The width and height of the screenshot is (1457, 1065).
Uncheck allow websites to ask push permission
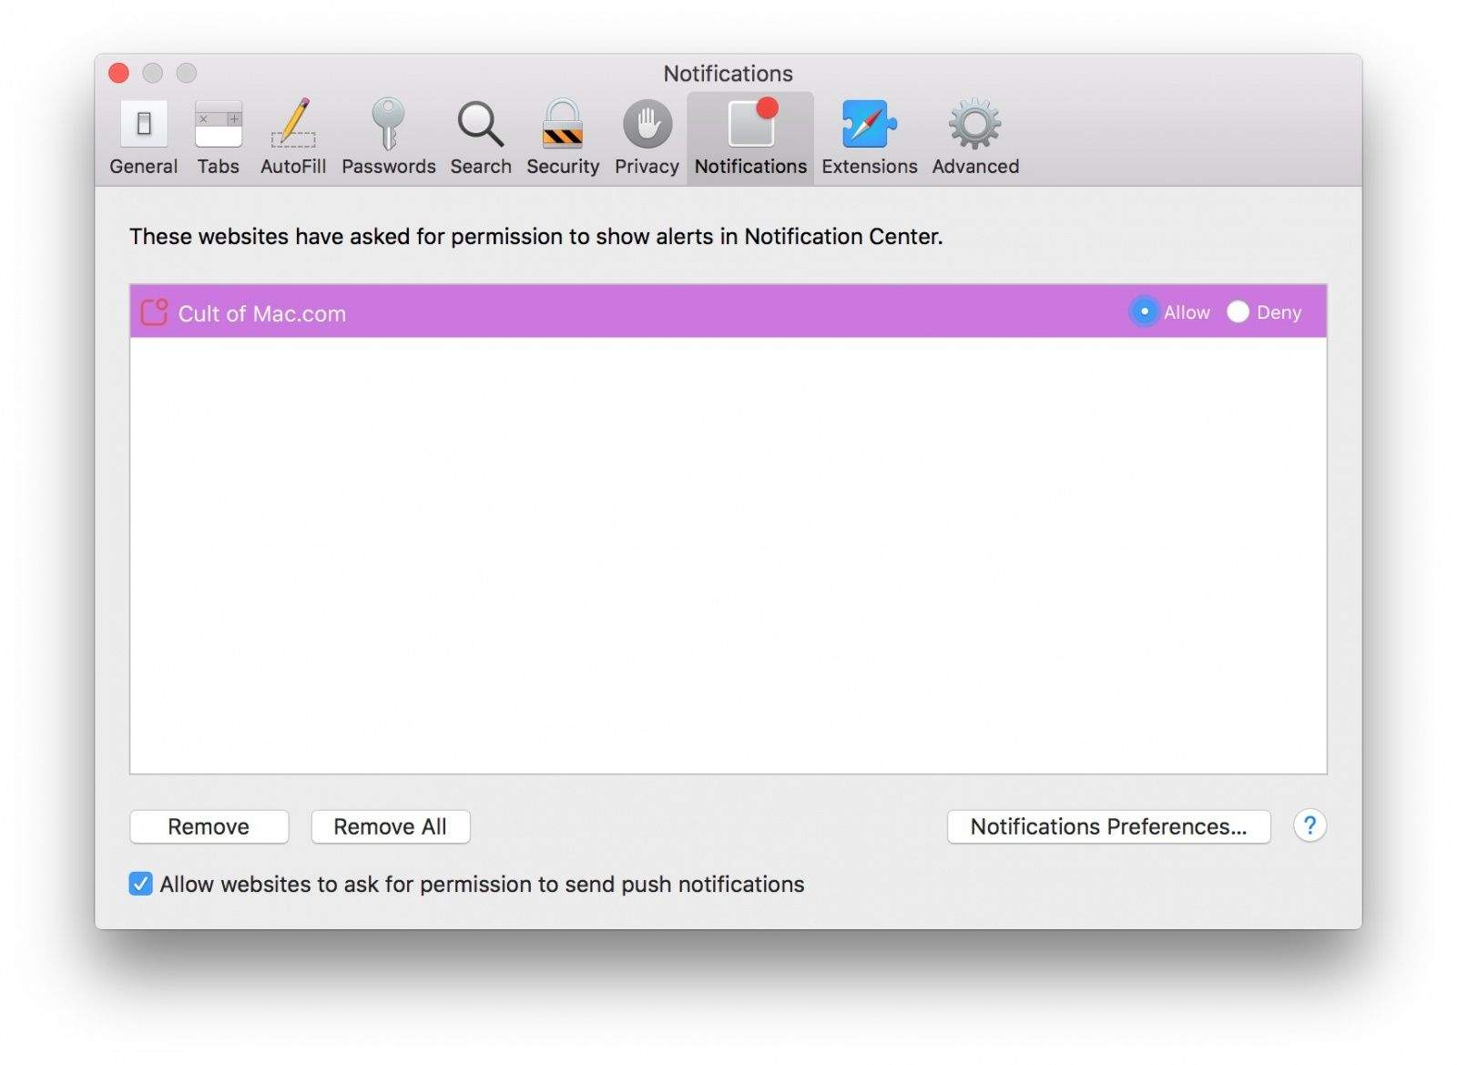coord(141,884)
